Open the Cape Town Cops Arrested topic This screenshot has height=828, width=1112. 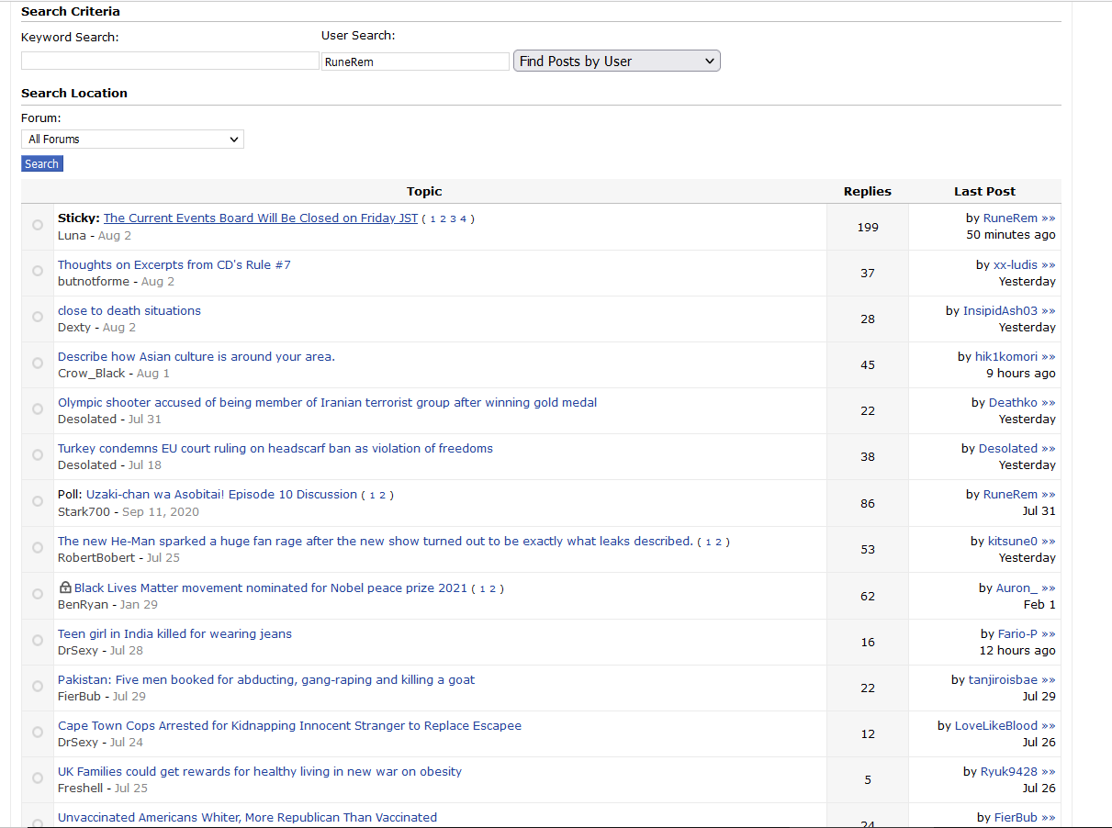[x=289, y=726]
